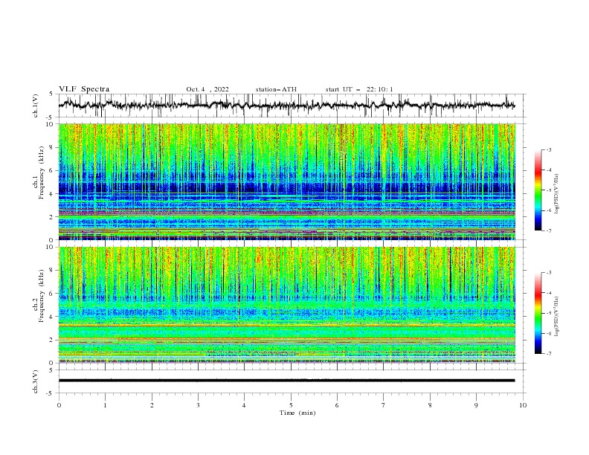The image size is (589, 455).
Task: Click the date 'Oct. 4 , 2022'
Action: pyautogui.click(x=207, y=89)
